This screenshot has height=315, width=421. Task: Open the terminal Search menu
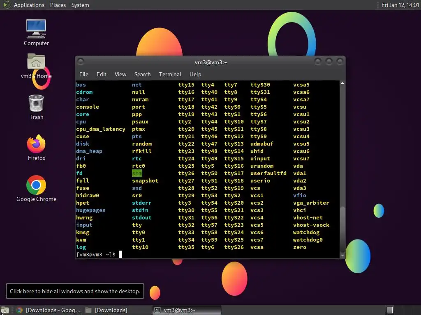pos(142,74)
